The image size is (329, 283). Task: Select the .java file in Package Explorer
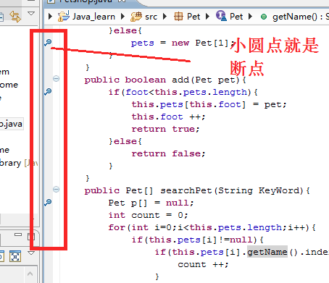point(11,124)
